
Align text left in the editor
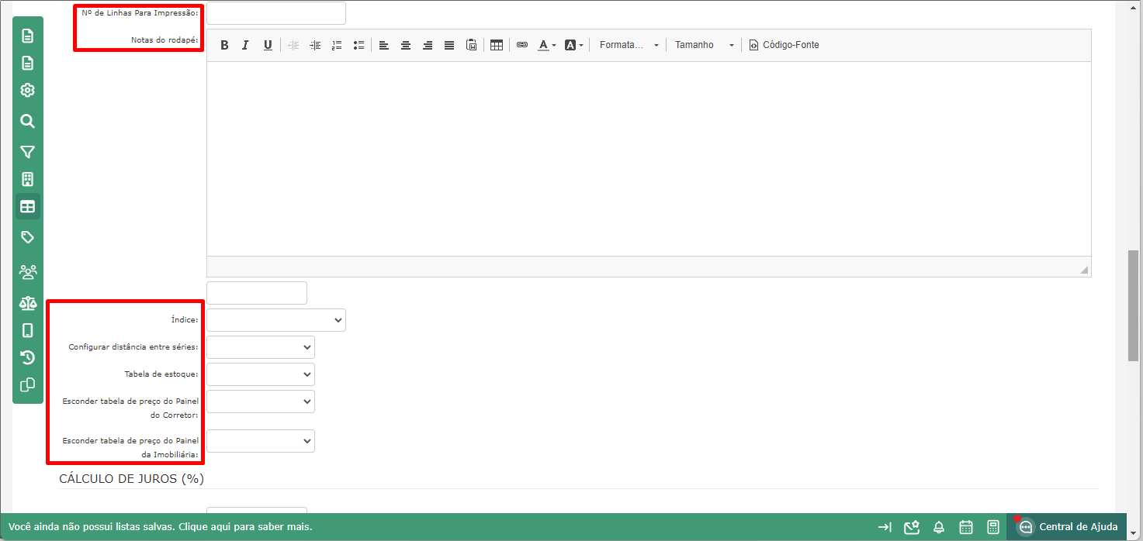click(x=384, y=45)
